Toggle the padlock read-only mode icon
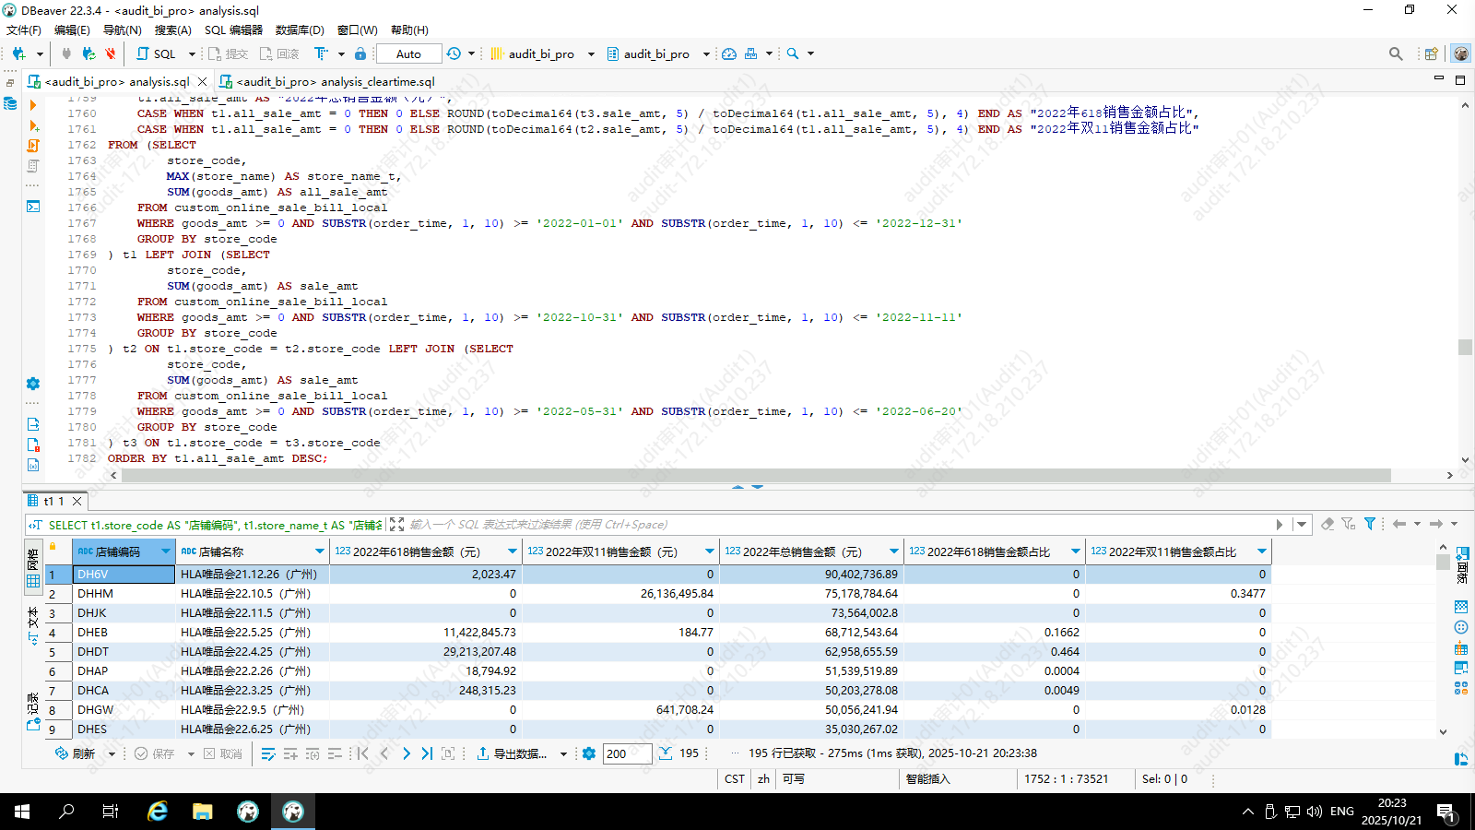This screenshot has height=830, width=1475. pyautogui.click(x=360, y=53)
